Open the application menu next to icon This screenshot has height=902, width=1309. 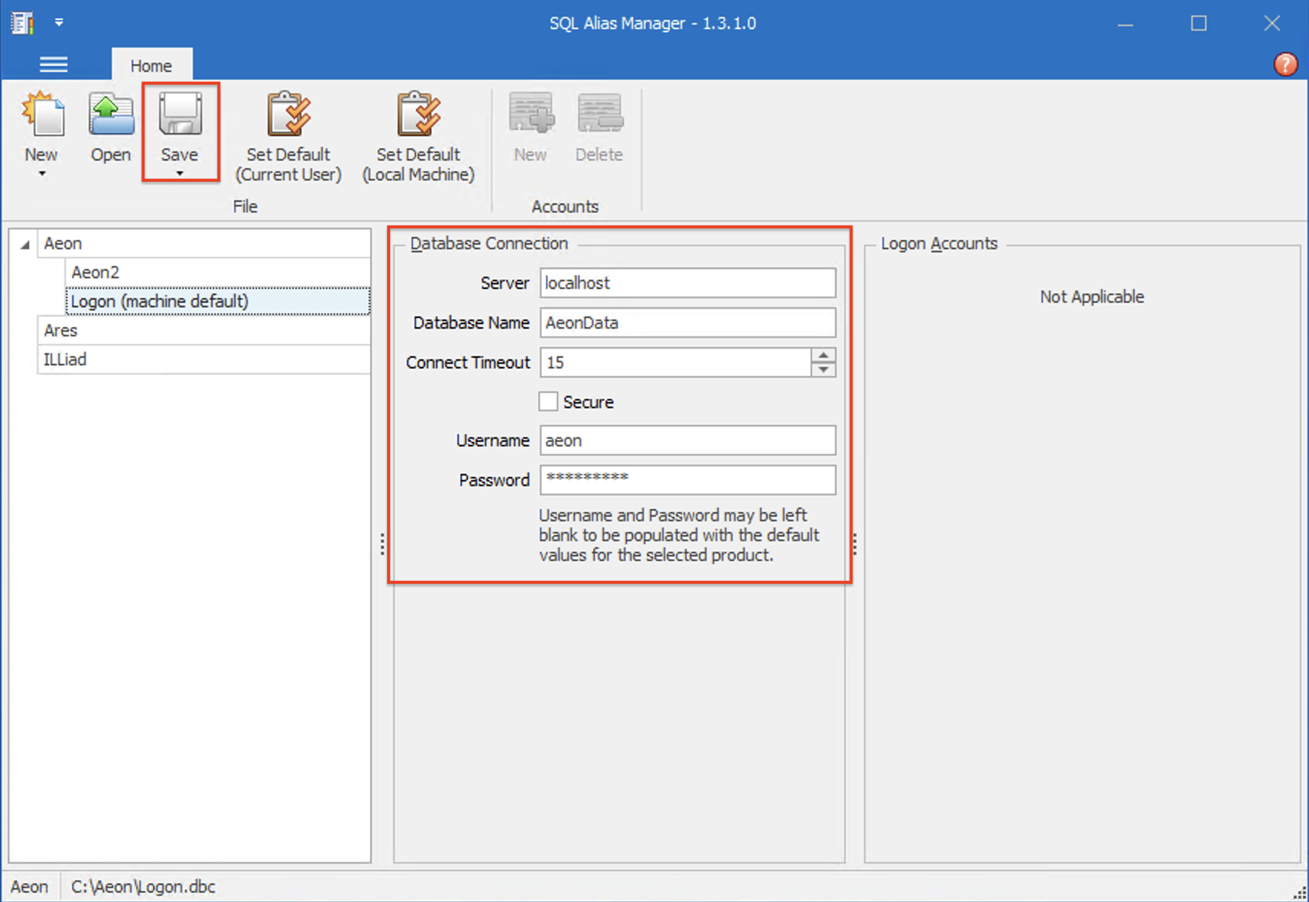coord(59,23)
